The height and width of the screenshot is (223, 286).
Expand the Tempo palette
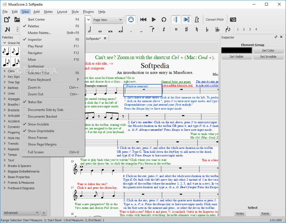[x=5, y=155]
